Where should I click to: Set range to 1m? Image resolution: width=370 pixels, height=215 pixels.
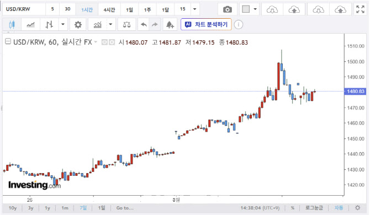click(65, 208)
